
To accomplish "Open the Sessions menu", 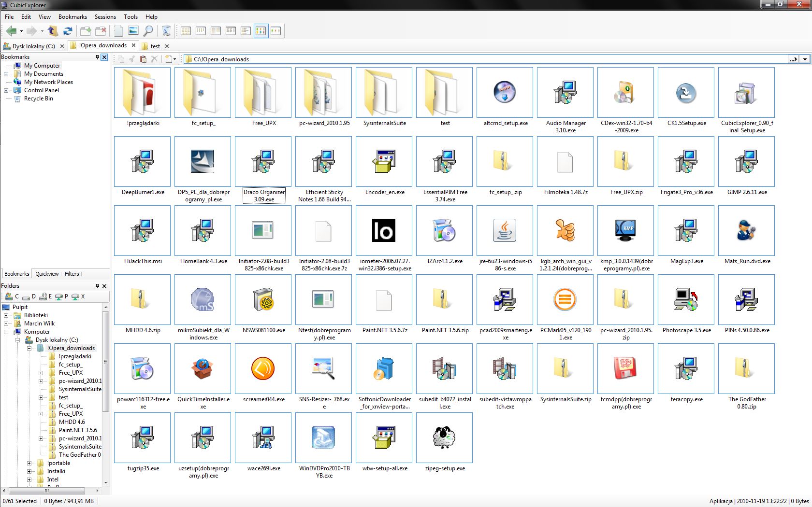I will click(105, 16).
